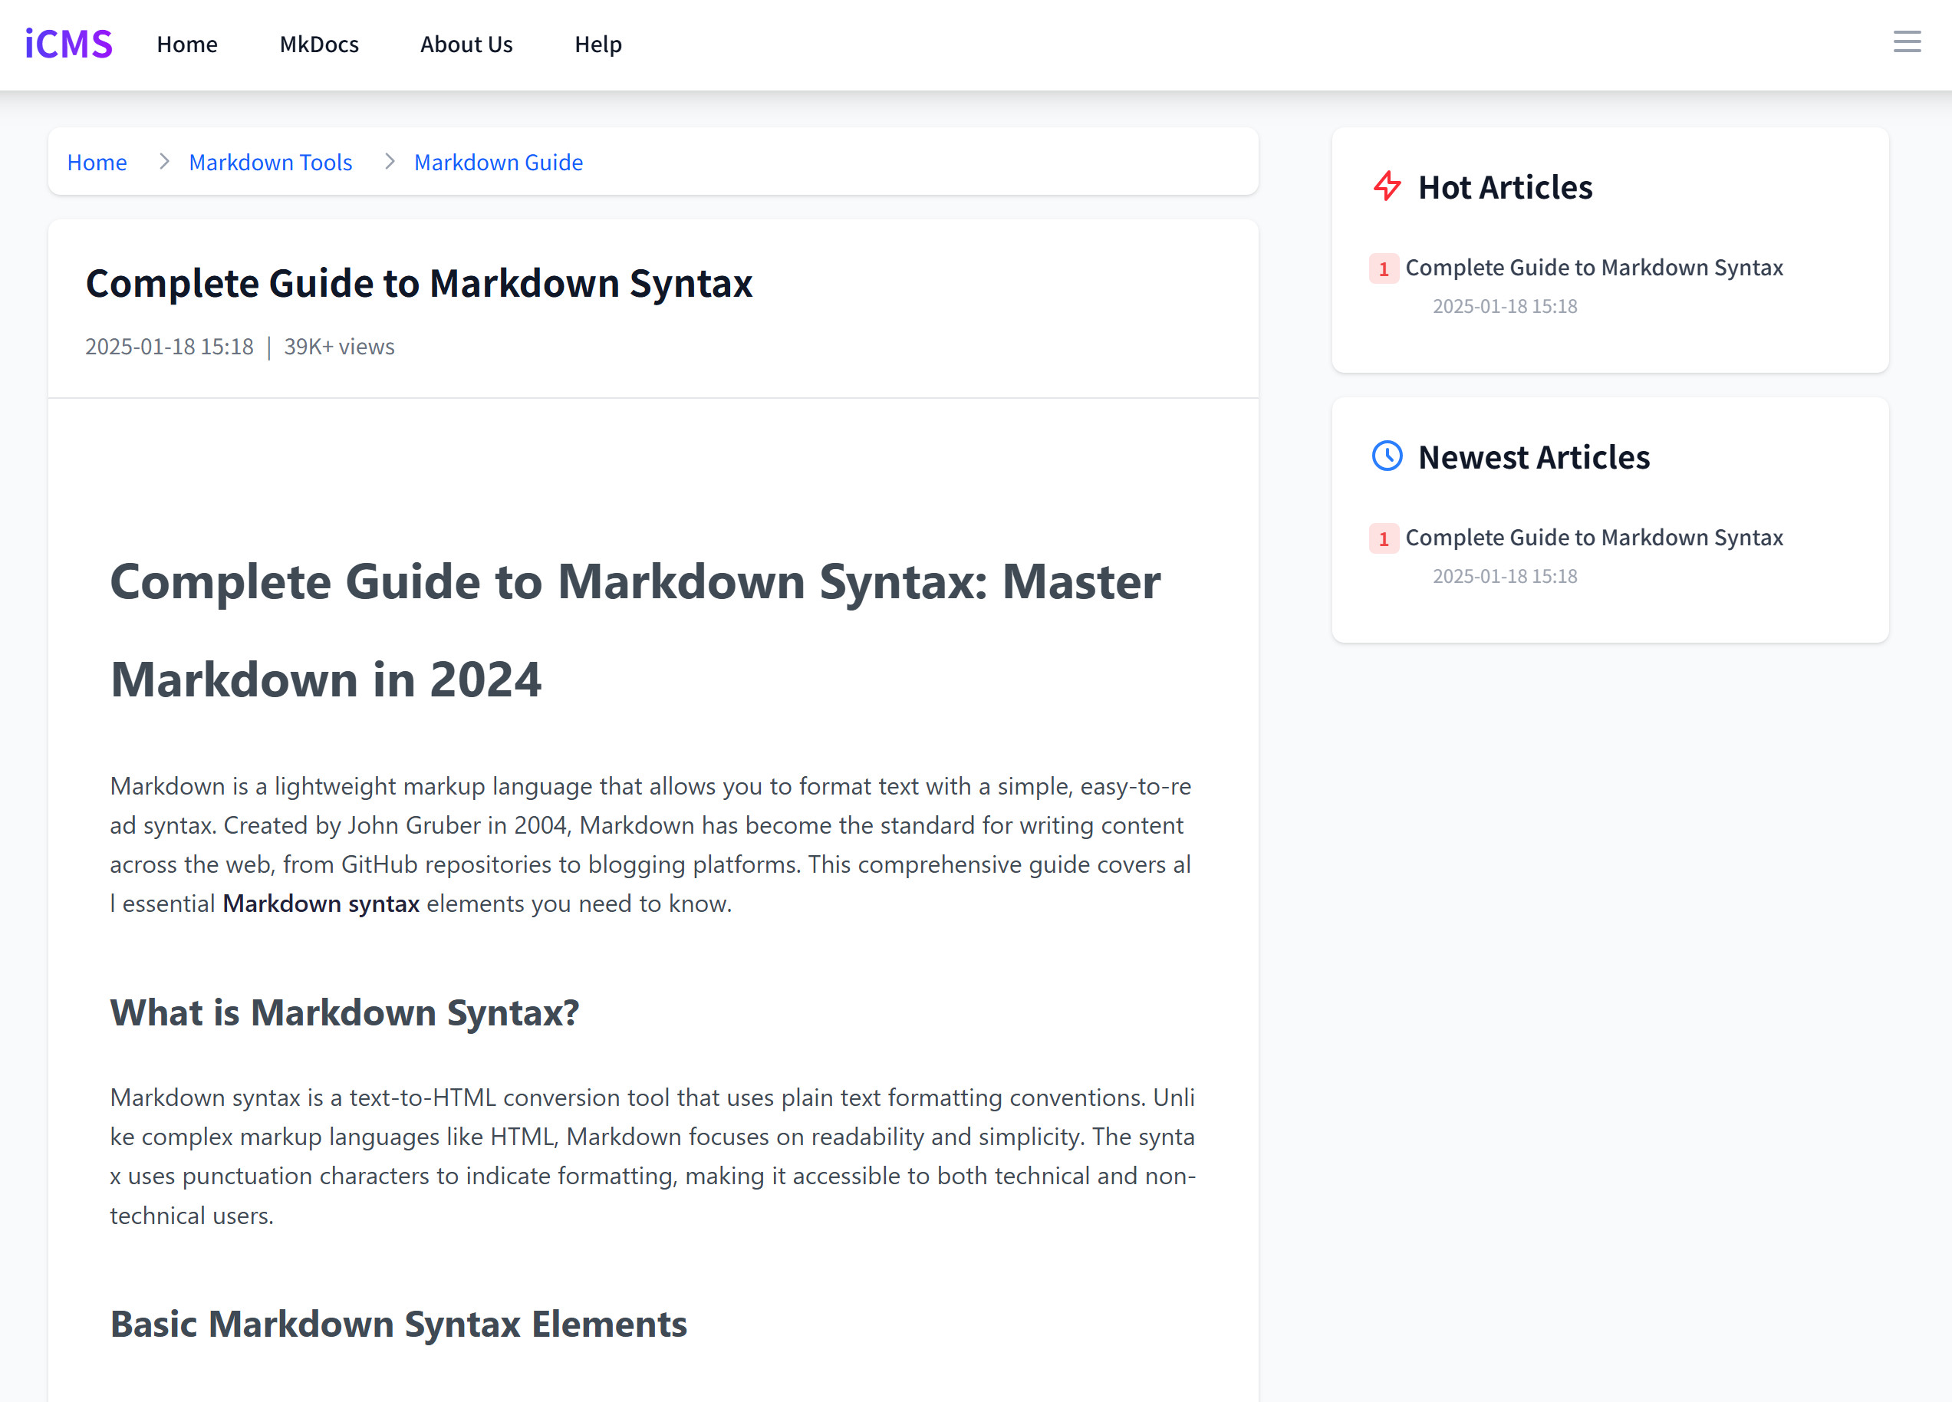Open the Help menu item
Screen dimensions: 1952x1402
point(597,44)
